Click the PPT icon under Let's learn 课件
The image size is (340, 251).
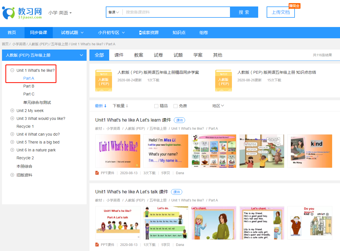[97, 173]
